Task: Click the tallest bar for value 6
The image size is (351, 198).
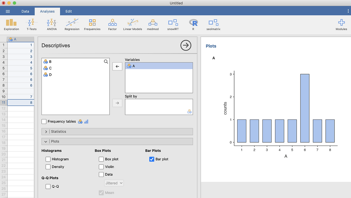Action: point(305,108)
